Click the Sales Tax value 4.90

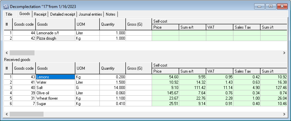(247, 88)
